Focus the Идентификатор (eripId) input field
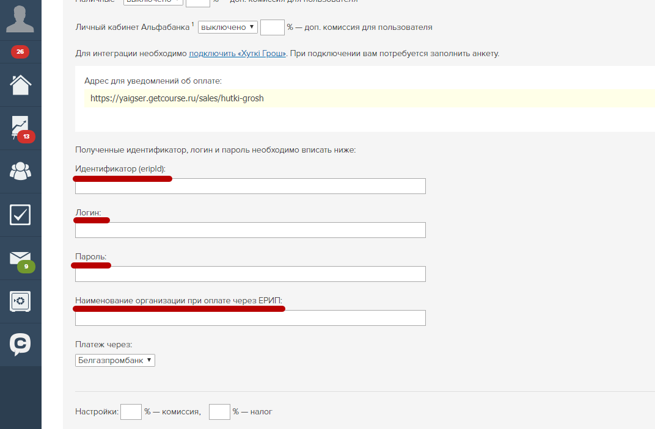655x429 pixels. point(251,186)
